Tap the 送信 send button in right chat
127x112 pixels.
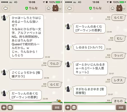121,108
